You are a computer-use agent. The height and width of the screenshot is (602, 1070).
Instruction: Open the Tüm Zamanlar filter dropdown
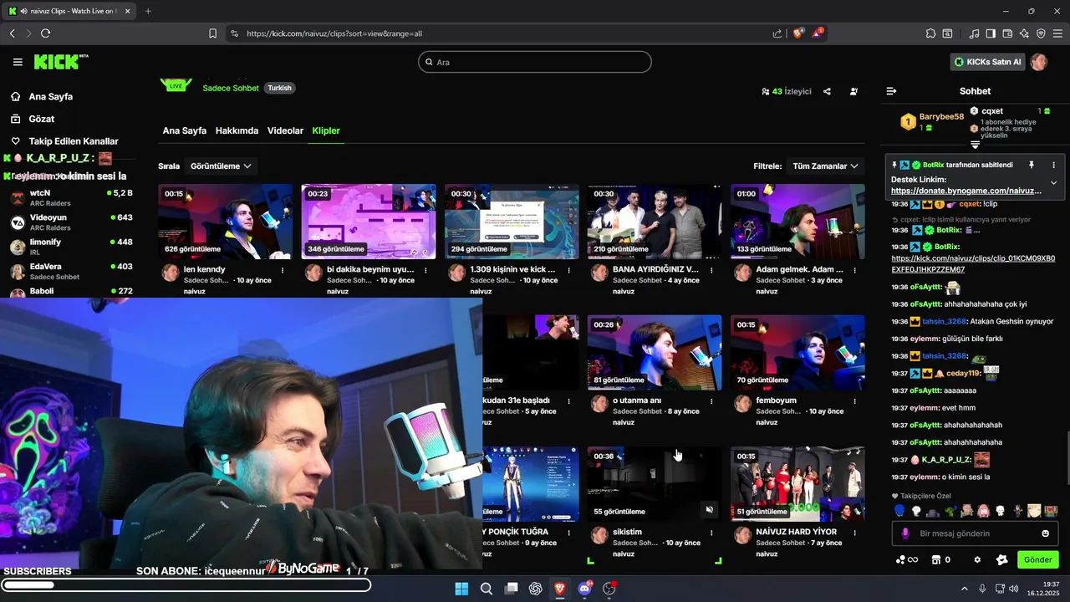[x=825, y=166]
